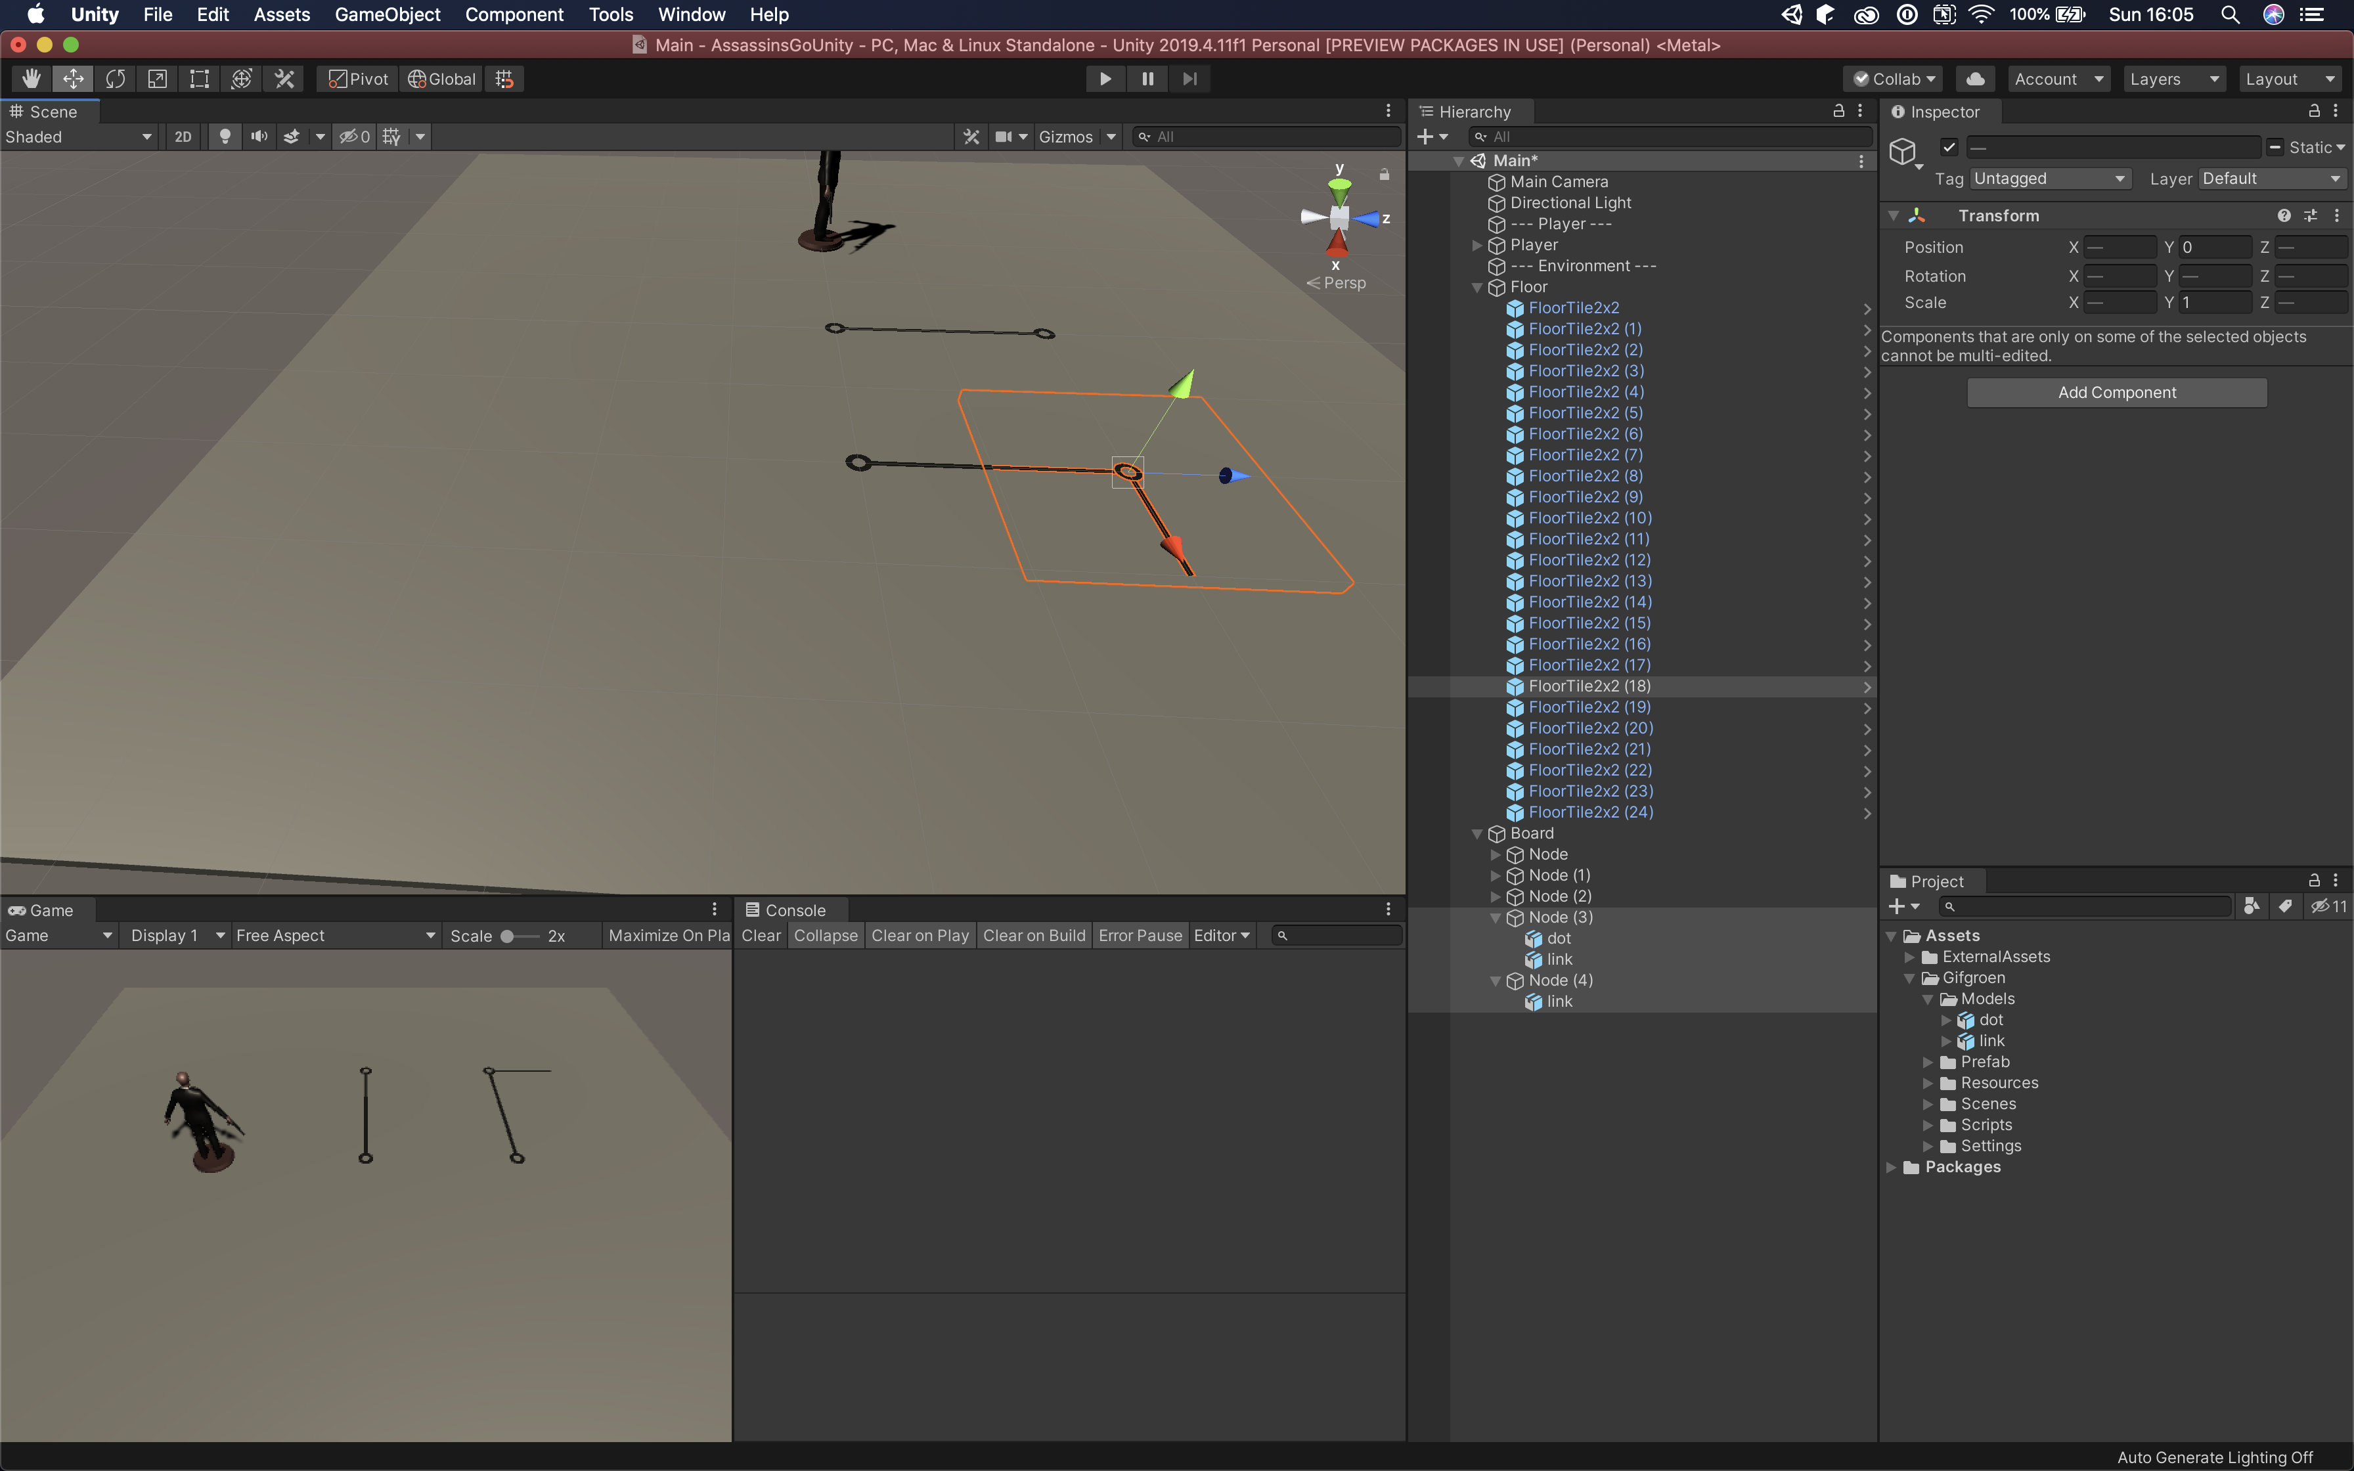
Task: Toggle the GameObject active checkbox in Inspector
Action: click(x=1948, y=147)
